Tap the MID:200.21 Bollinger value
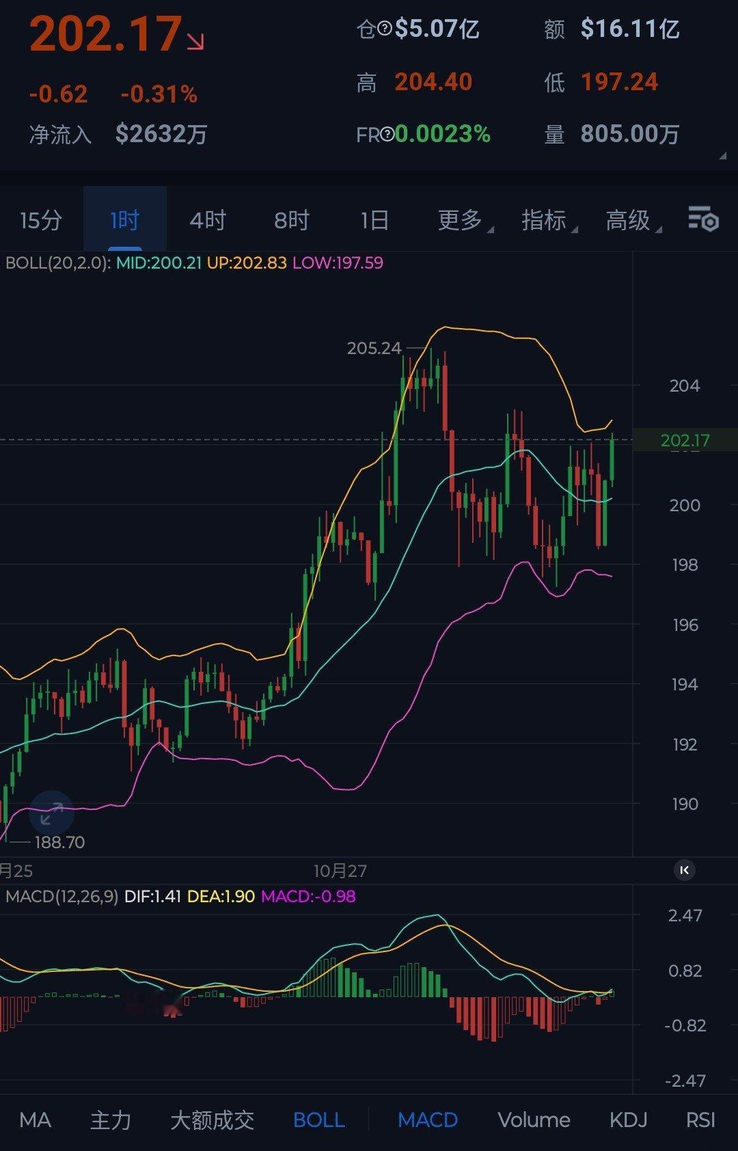This screenshot has width=738, height=1151. point(159,262)
